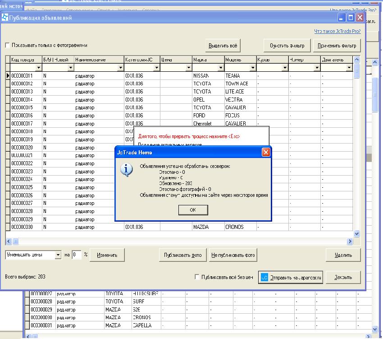Click the Clear Filter button
Screen dimensions: 383x339
tap(287, 46)
